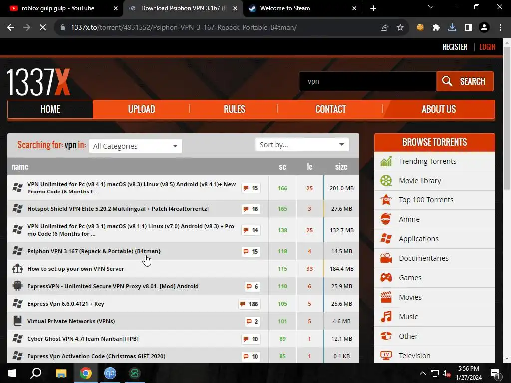Open File Explorer from taskbar
The image size is (511, 383).
[61, 373]
